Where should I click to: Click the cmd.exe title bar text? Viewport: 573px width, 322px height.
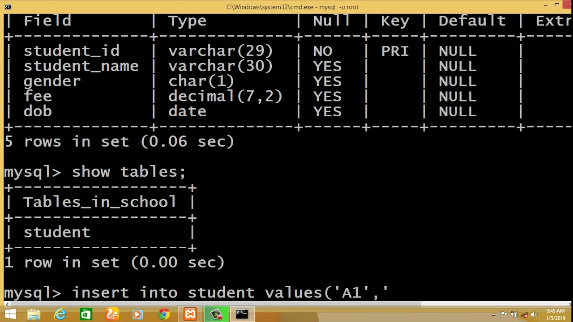point(292,7)
